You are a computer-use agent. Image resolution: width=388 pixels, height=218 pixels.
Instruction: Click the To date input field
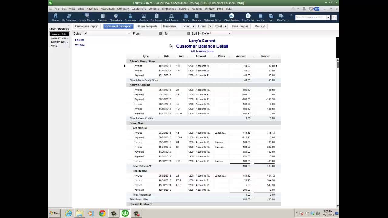(178, 33)
